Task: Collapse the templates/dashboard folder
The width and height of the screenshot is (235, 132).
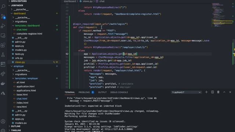Action: [27, 26]
